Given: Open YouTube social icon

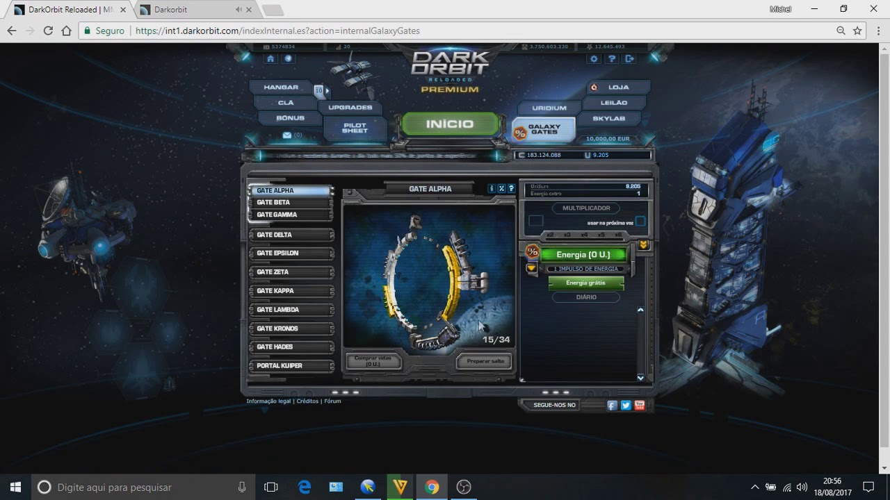Looking at the screenshot, I should (640, 406).
